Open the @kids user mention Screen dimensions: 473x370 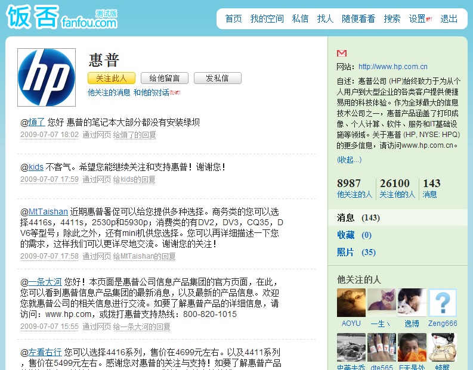[36, 167]
